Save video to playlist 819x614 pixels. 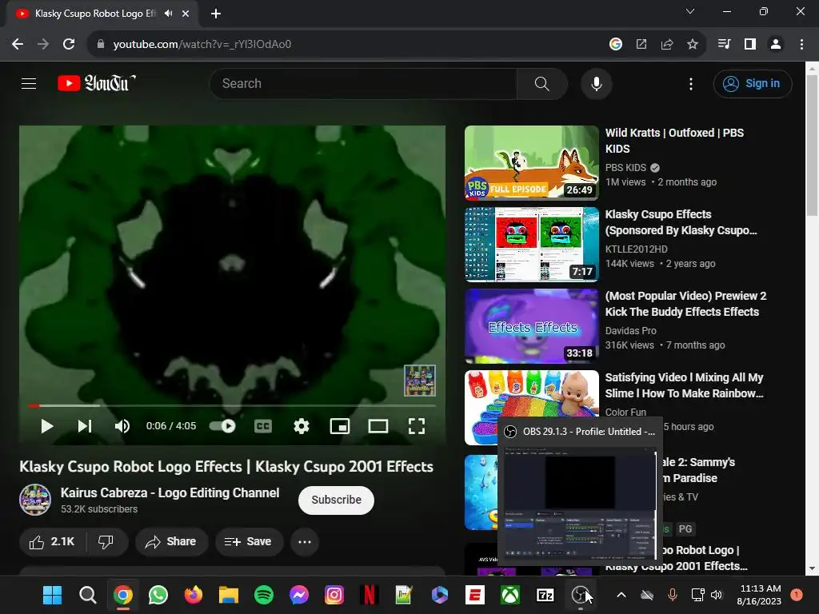coord(248,541)
